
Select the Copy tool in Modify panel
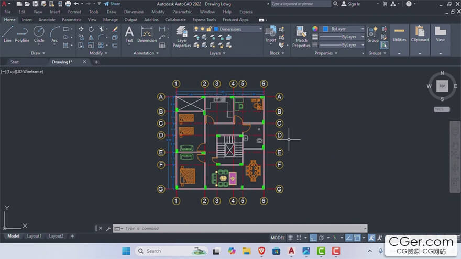pos(81,37)
